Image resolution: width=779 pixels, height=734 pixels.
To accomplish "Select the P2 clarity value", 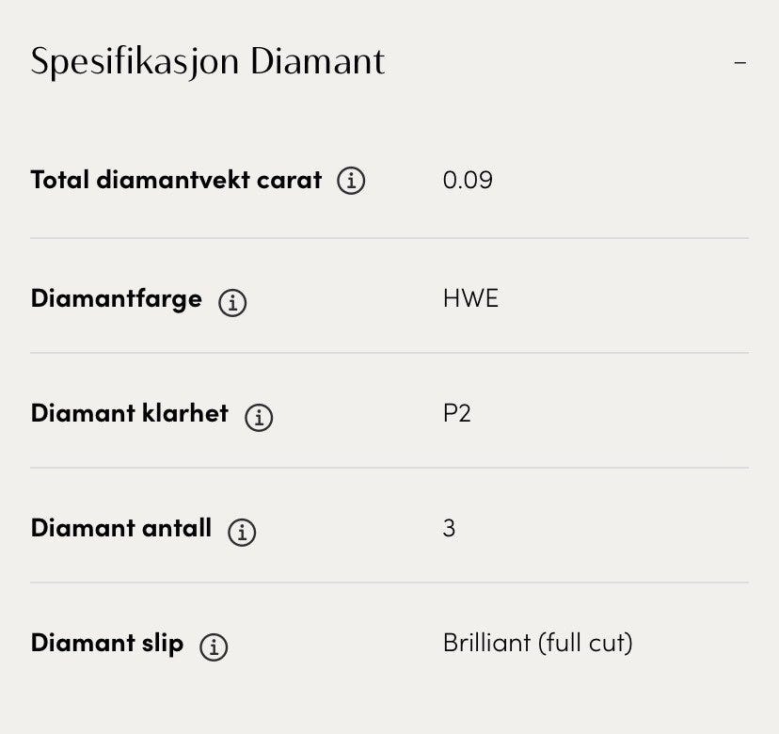I will (x=456, y=414).
